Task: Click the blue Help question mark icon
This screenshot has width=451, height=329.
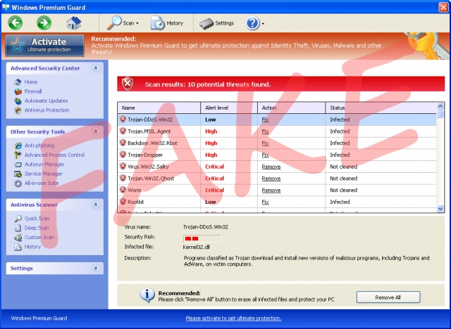Action: (x=253, y=23)
